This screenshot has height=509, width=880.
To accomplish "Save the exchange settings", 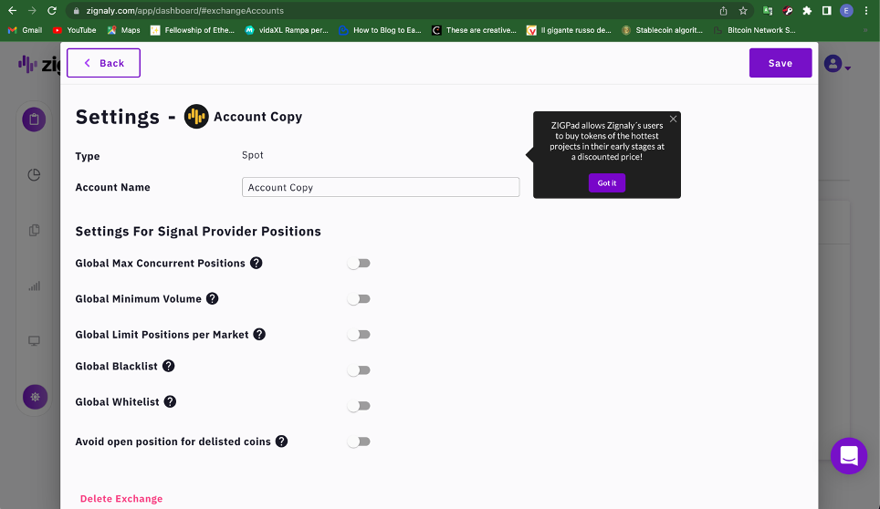I will (780, 63).
